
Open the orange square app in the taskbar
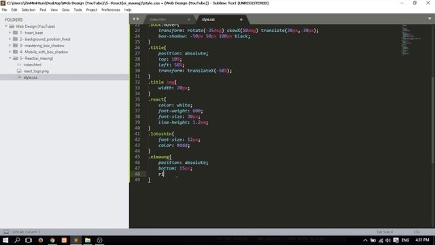click(x=64, y=240)
